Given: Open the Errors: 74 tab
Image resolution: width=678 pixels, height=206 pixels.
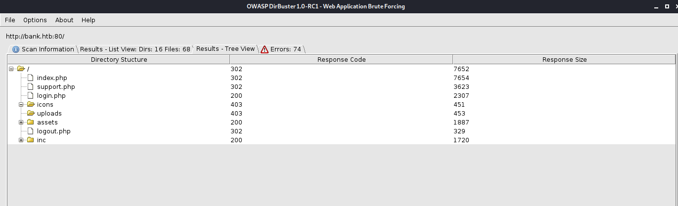Looking at the screenshot, I should coord(281,49).
